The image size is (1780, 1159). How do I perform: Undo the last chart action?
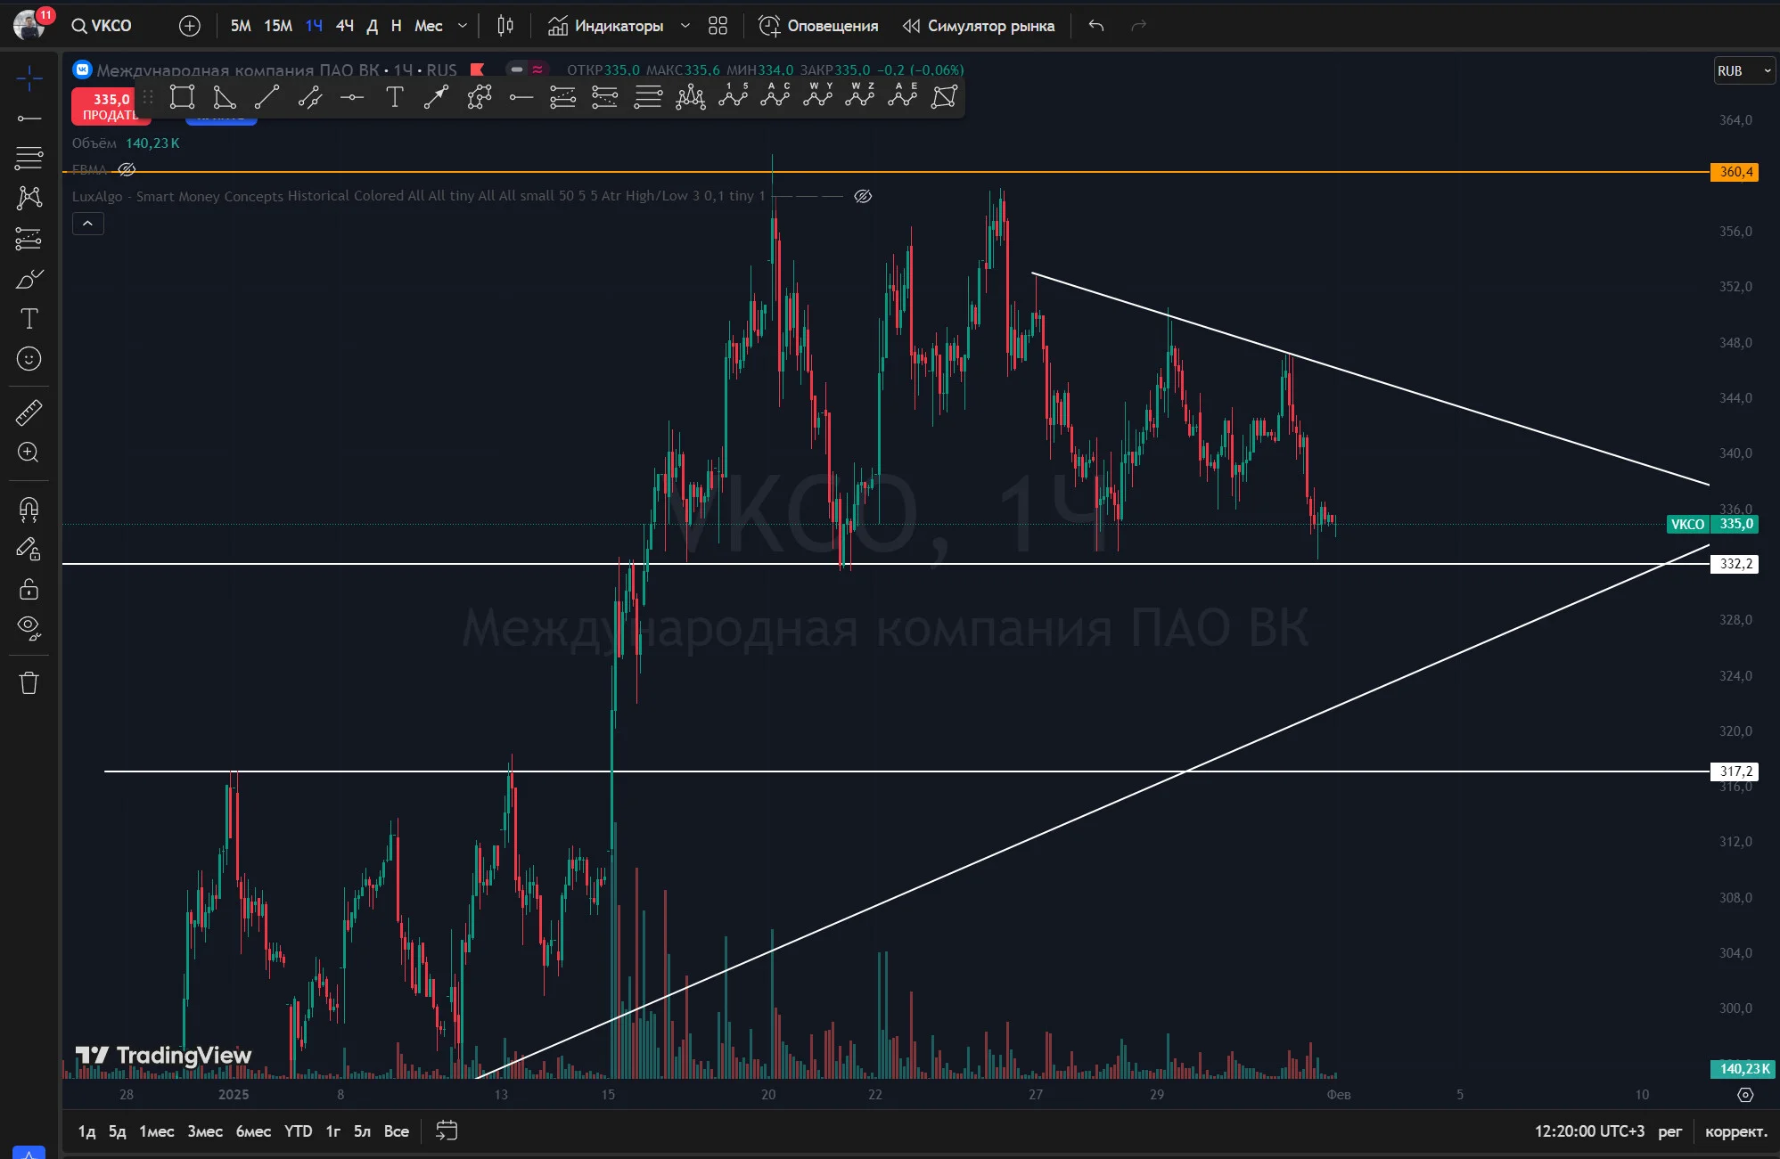[1096, 26]
